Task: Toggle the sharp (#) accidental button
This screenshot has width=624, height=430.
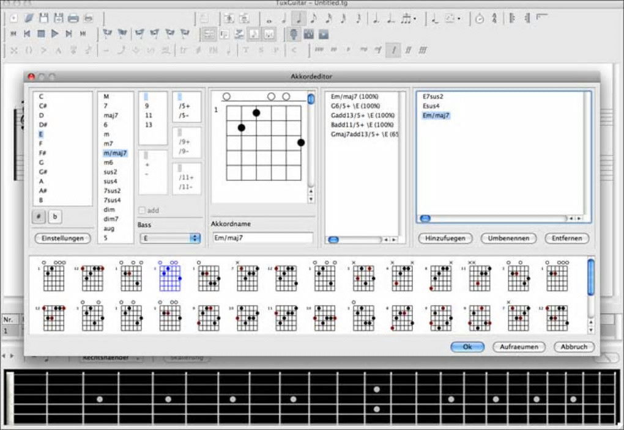Action: click(39, 216)
